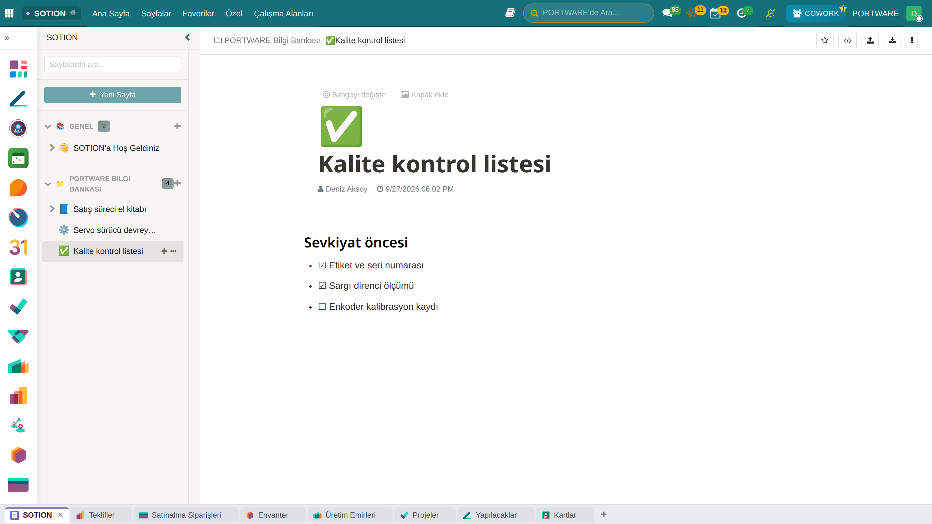Click the Sayfalarda ara search field

112,64
